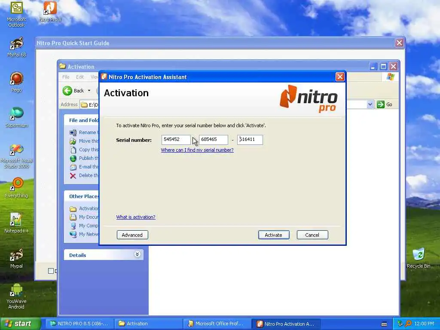The image size is (440, 330).
Task: Launch Supermium browser icon
Action: (17, 117)
